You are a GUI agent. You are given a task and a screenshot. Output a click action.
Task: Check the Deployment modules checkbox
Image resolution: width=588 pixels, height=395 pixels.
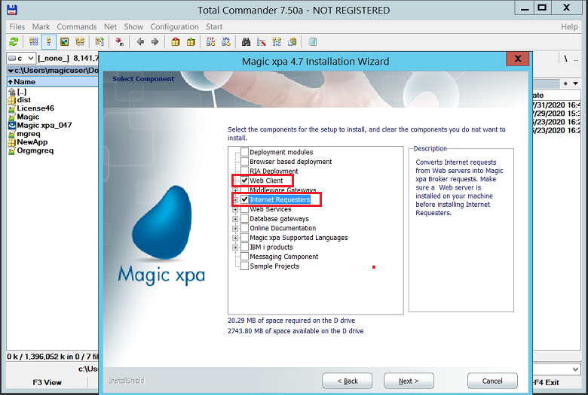click(244, 152)
